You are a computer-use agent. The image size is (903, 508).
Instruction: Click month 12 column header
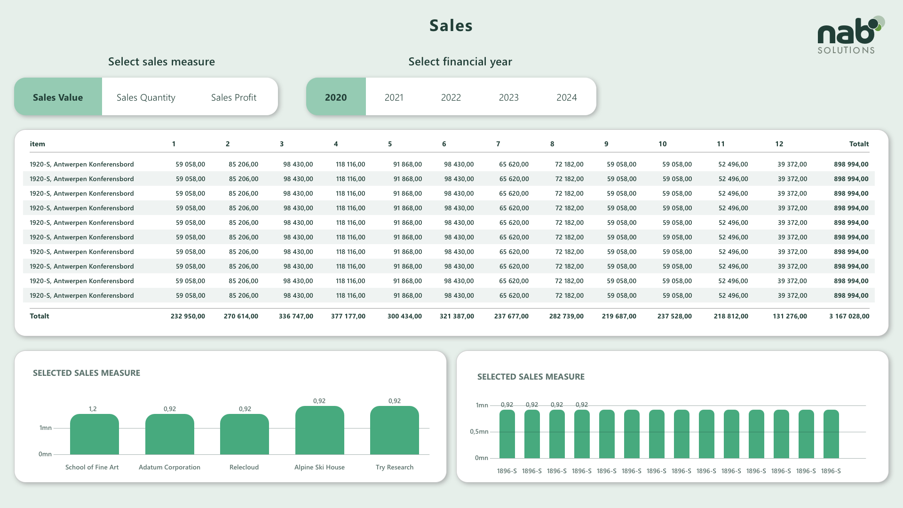pos(779,144)
